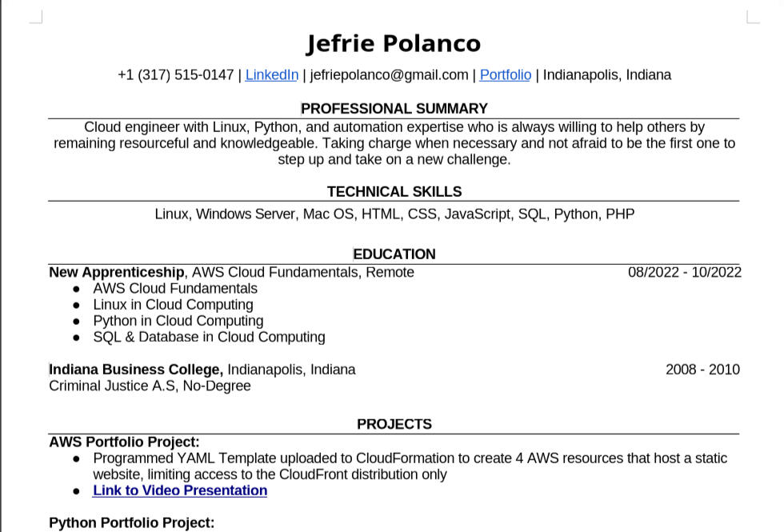The height and width of the screenshot is (532, 784).
Task: Click the 08/2022 - 10/2022 date range
Action: pyautogui.click(x=684, y=272)
